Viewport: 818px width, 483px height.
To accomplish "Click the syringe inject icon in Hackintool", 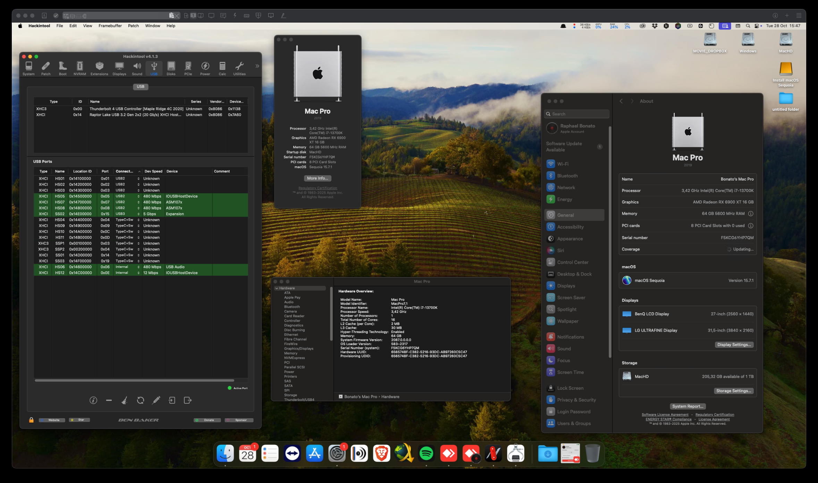I will (x=156, y=400).
